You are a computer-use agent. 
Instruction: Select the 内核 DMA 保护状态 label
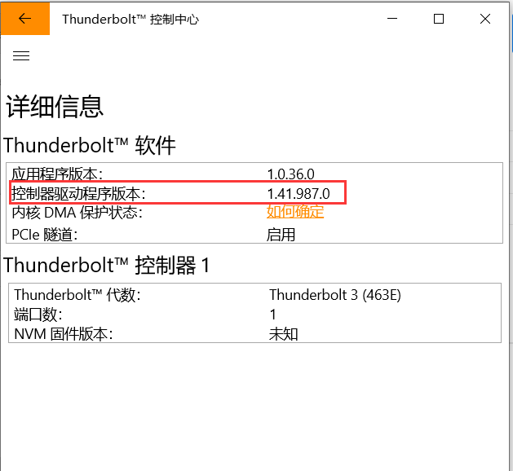pos(77,213)
